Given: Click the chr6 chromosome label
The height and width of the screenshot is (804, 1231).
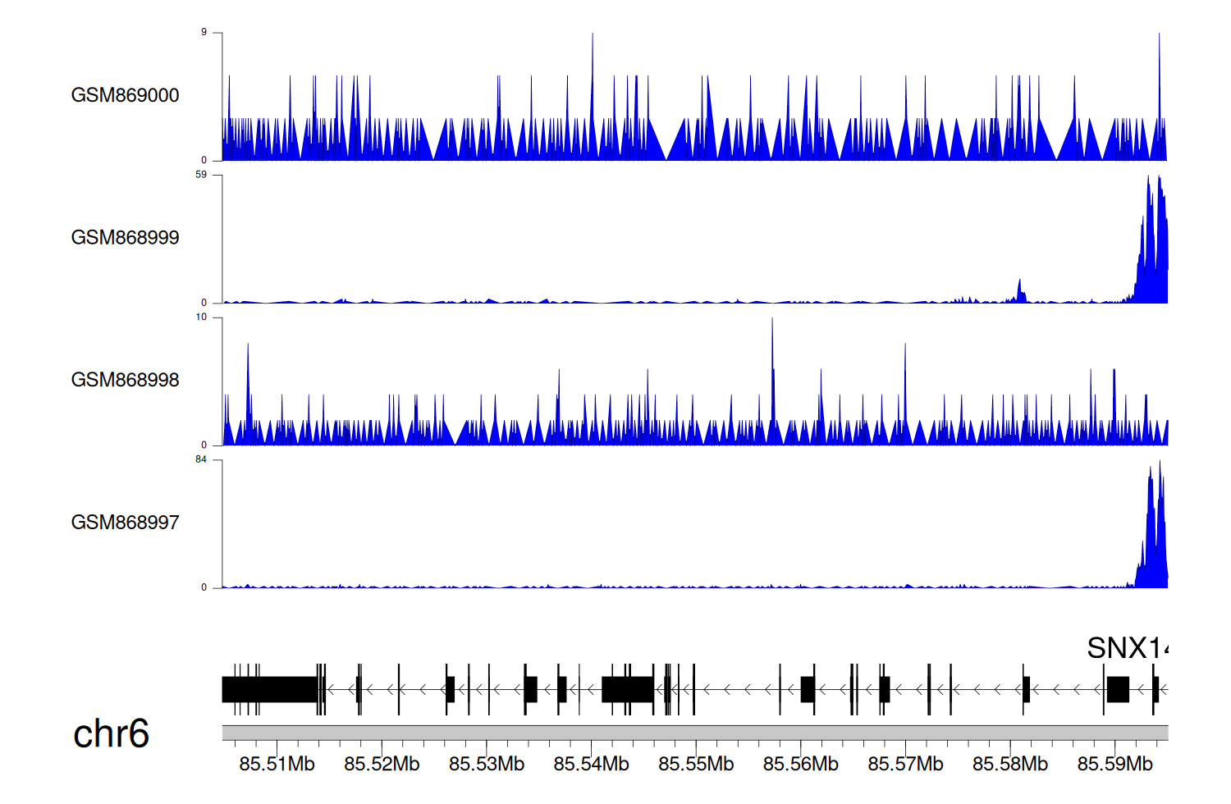Looking at the screenshot, I should click(x=111, y=733).
